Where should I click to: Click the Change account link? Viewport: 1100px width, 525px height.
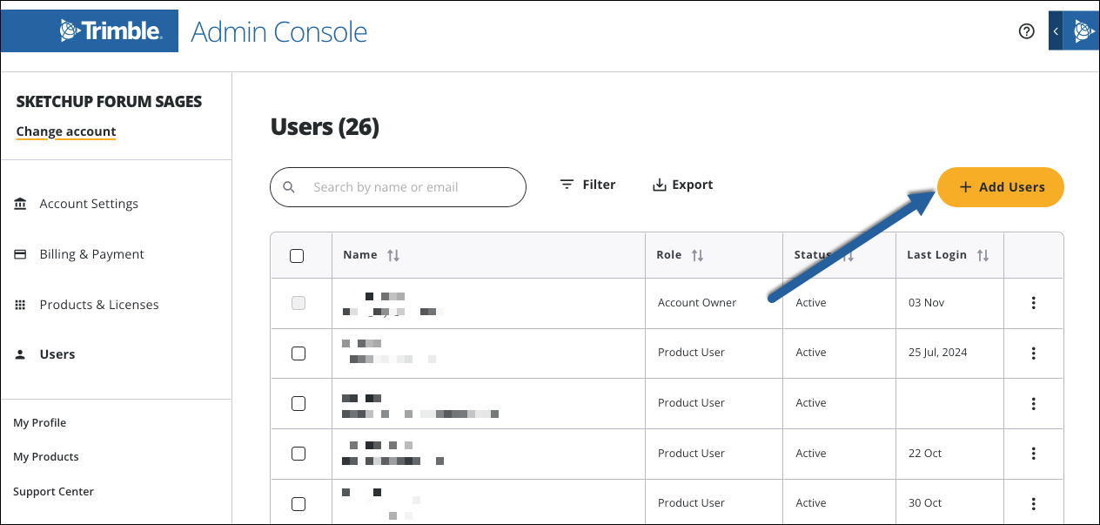pyautogui.click(x=65, y=131)
